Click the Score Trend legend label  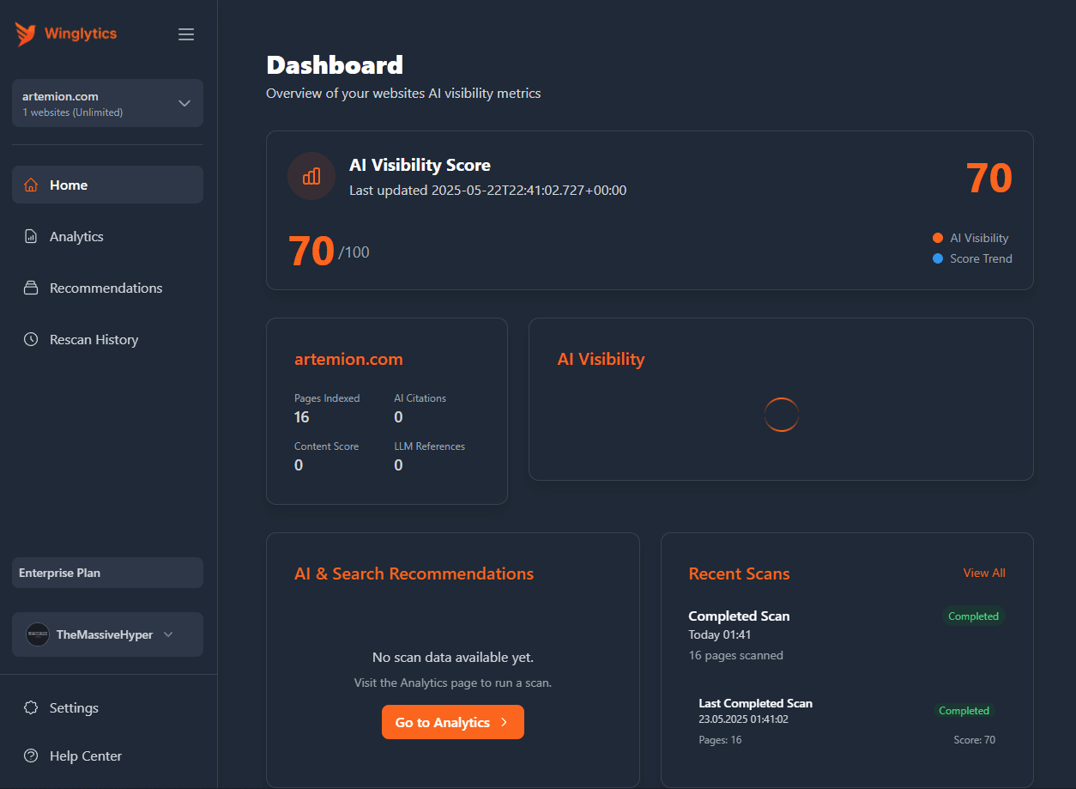tap(981, 258)
